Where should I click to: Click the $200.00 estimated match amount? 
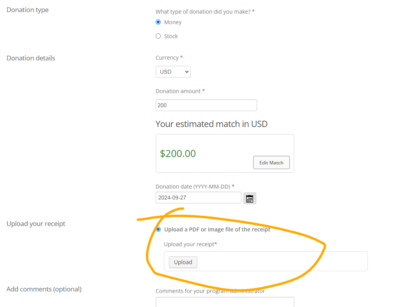coord(178,153)
